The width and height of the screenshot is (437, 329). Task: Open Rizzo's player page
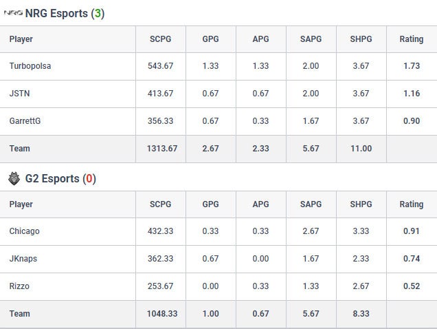(x=19, y=286)
